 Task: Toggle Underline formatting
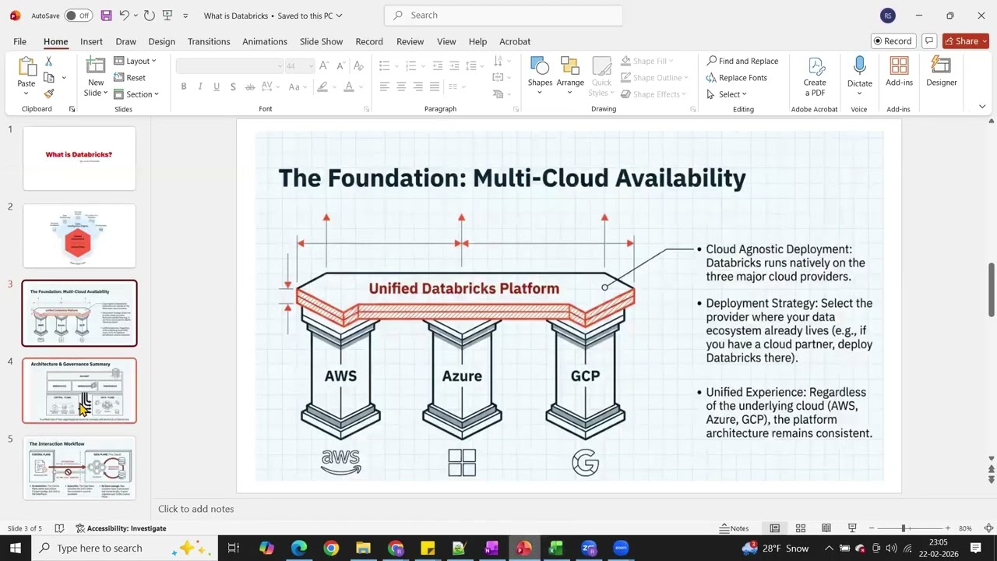pyautogui.click(x=217, y=86)
